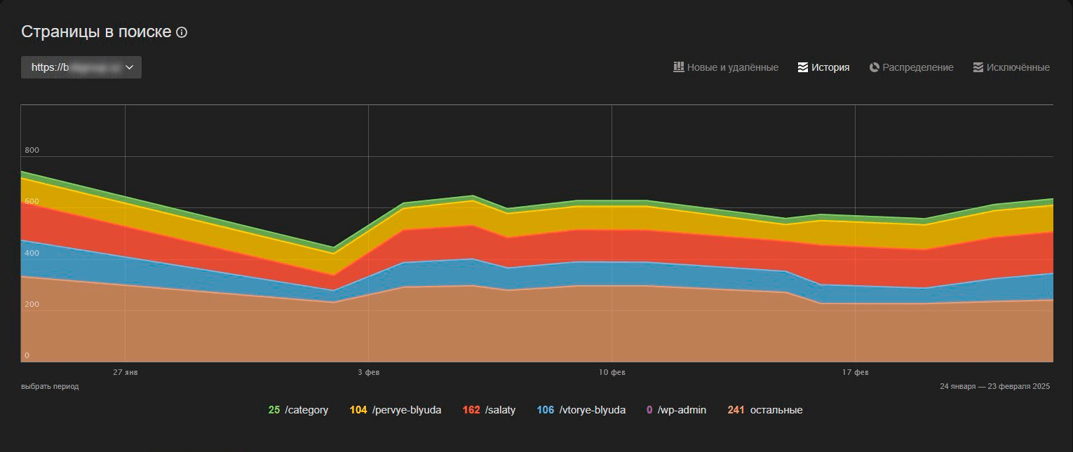This screenshot has height=452, width=1073.
Task: Click the chevron in the site selector
Action: (x=129, y=67)
